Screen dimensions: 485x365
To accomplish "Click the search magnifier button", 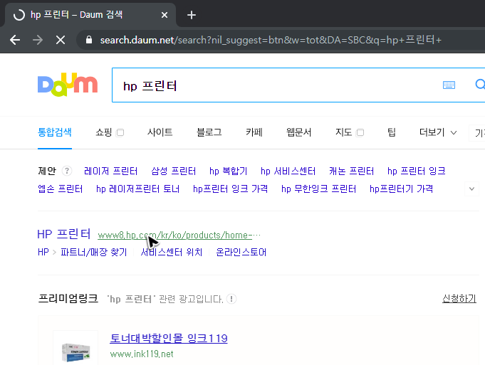I will (x=480, y=85).
